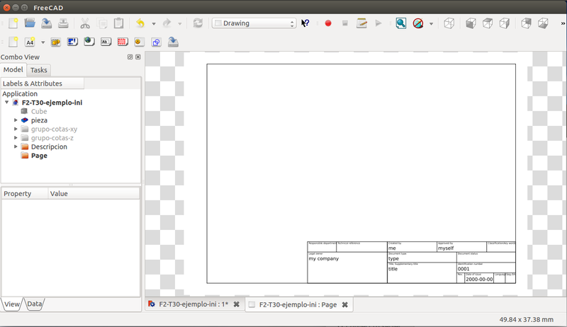
Task: Collapse the F2-T30-ejemplo-ini document tree
Action: point(6,103)
